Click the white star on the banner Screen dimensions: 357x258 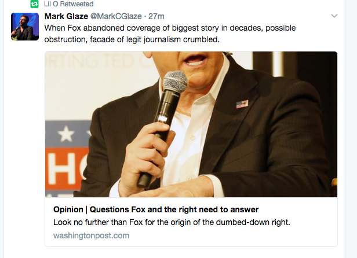66,134
